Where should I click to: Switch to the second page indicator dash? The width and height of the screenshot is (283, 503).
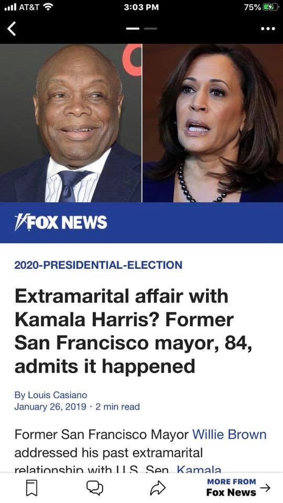pos(150,28)
